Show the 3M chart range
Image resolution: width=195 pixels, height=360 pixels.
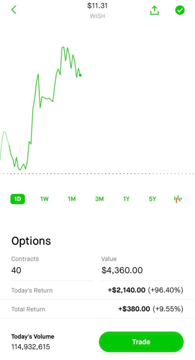(x=100, y=199)
